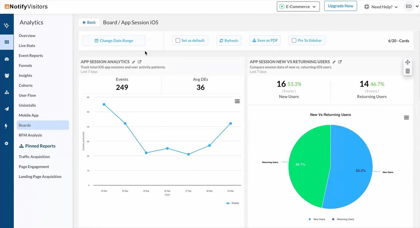Expand the E-Commerce dropdown
This screenshot has height=228, width=420.
(x=298, y=7)
